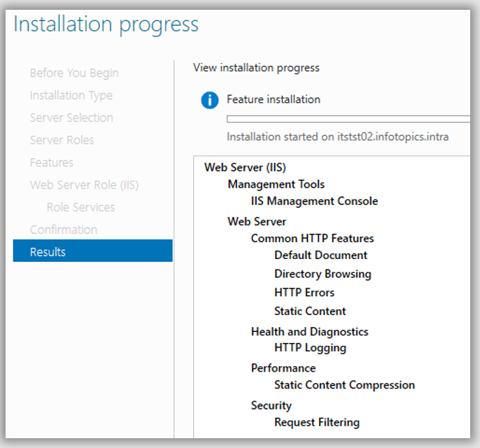Select Role Services sub-step
Viewport: 480px width, 448px height.
tap(80, 207)
